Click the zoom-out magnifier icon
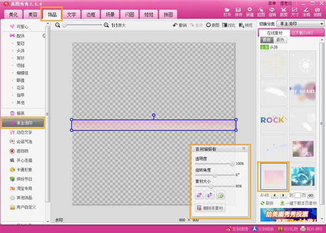The image size is (326, 233). [58, 25]
